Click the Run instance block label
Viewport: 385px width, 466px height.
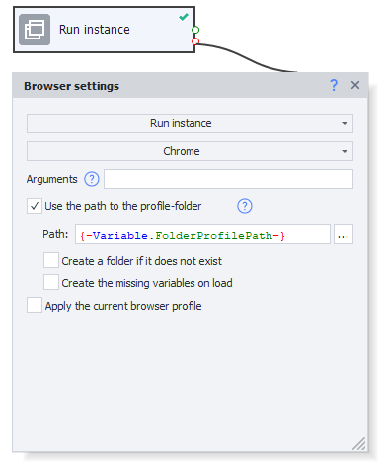click(95, 30)
